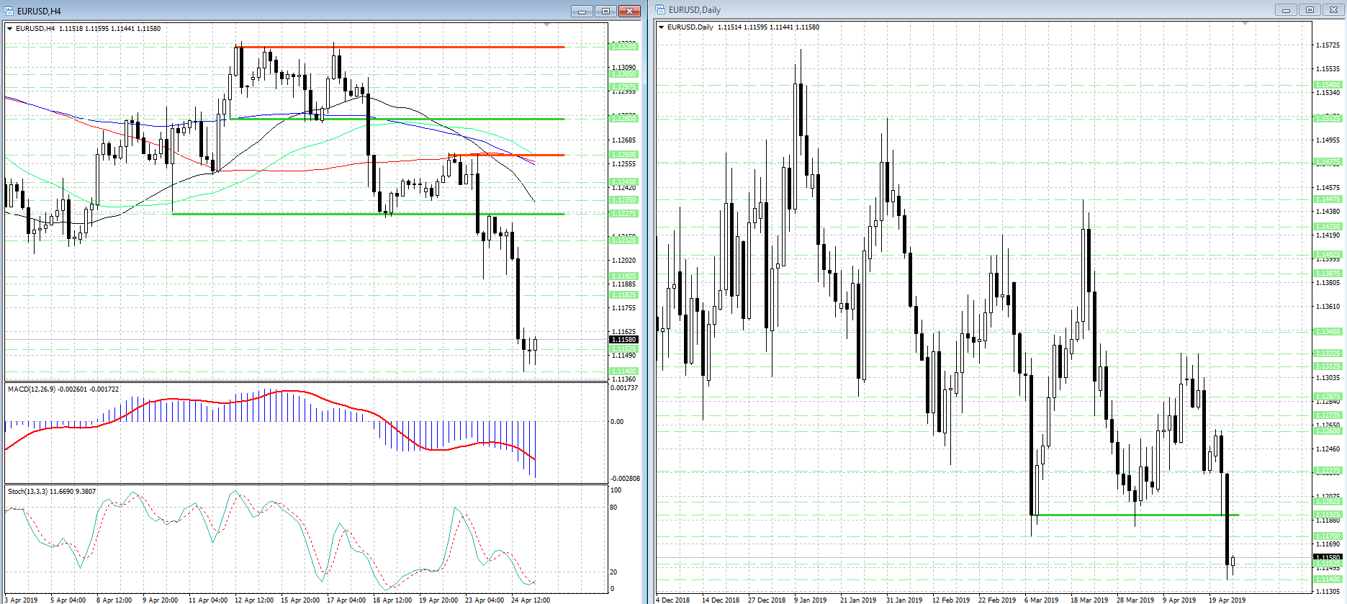Click the 1.15725 price on Daily axis
The height and width of the screenshot is (604, 1347).
1328,45
